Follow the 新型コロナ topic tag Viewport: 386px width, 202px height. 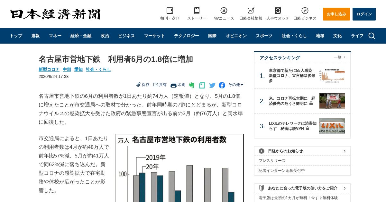tap(49, 69)
